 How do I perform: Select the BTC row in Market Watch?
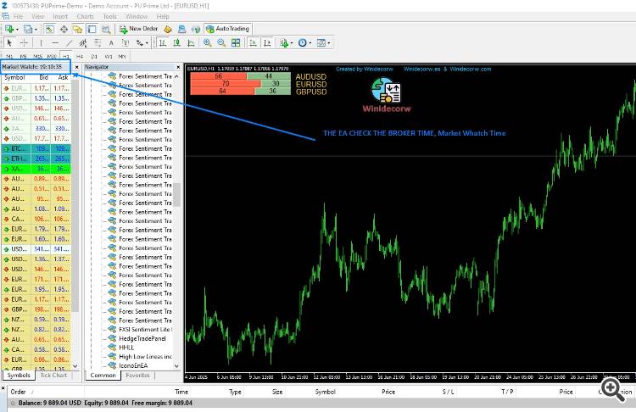click(36, 149)
